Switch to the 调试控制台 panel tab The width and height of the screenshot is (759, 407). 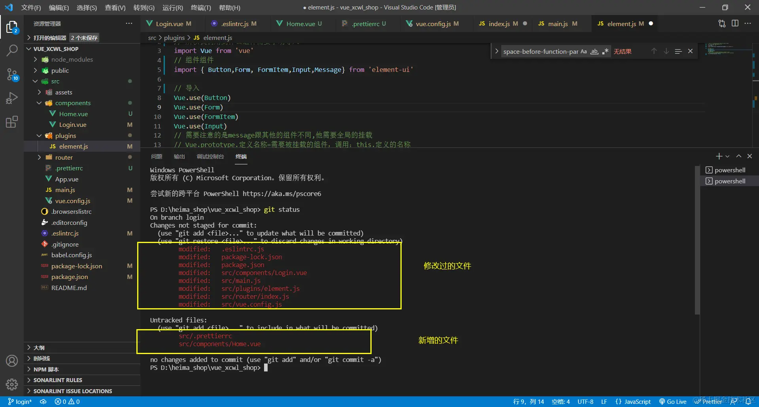coord(210,157)
